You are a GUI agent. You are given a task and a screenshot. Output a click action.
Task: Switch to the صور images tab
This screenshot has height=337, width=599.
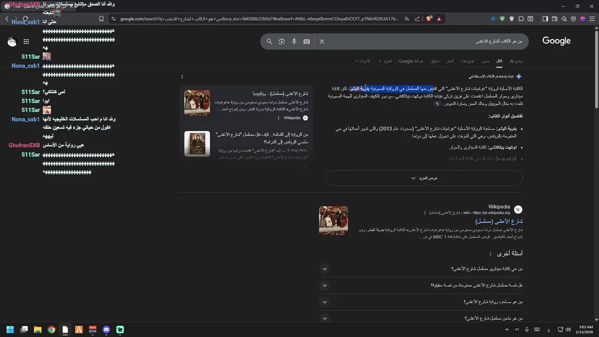[x=486, y=61]
